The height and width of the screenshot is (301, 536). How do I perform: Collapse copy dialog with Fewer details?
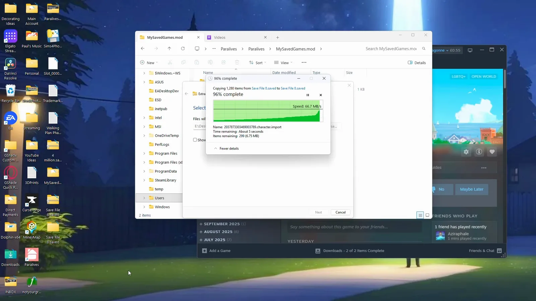(226, 148)
